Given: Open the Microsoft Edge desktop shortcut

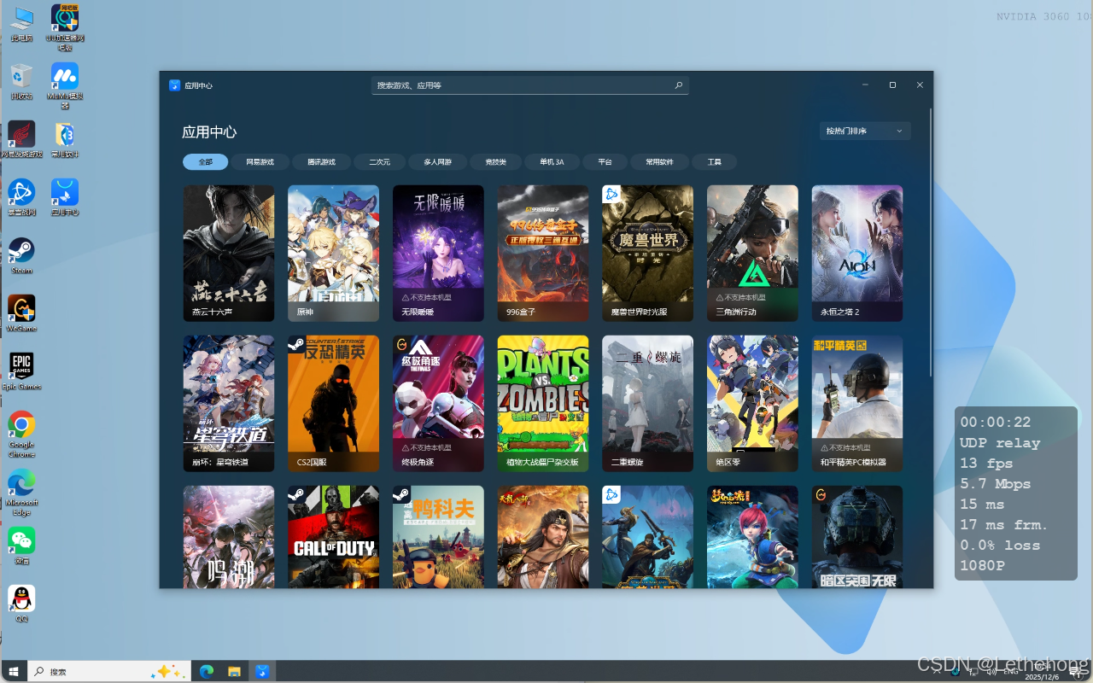Looking at the screenshot, I should [x=21, y=492].
